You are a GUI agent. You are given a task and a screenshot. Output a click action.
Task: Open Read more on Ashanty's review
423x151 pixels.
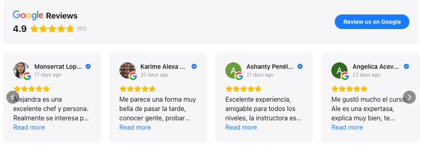241,127
